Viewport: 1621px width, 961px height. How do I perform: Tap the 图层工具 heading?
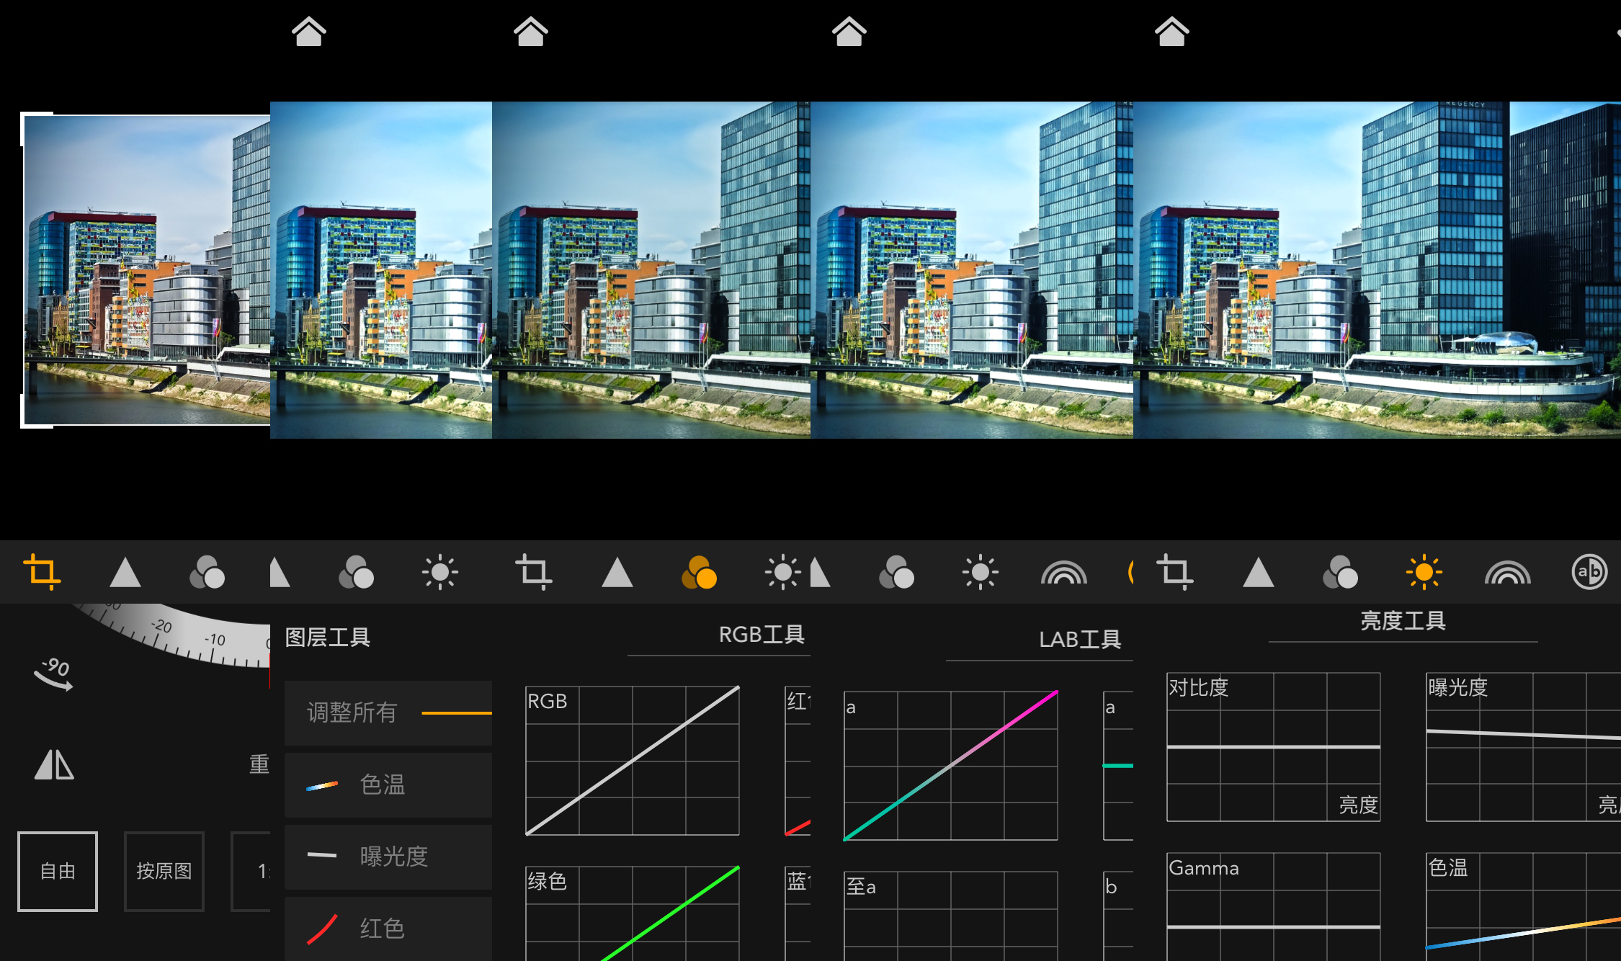[x=328, y=638]
